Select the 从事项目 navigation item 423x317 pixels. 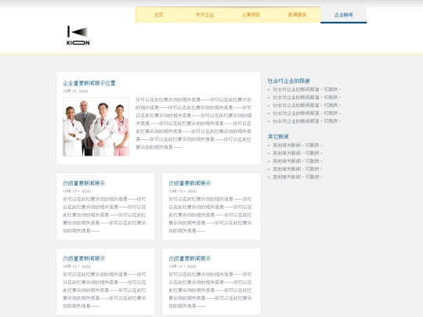point(251,15)
